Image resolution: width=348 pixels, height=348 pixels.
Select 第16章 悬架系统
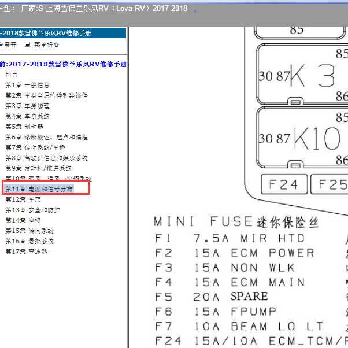pos(29,241)
